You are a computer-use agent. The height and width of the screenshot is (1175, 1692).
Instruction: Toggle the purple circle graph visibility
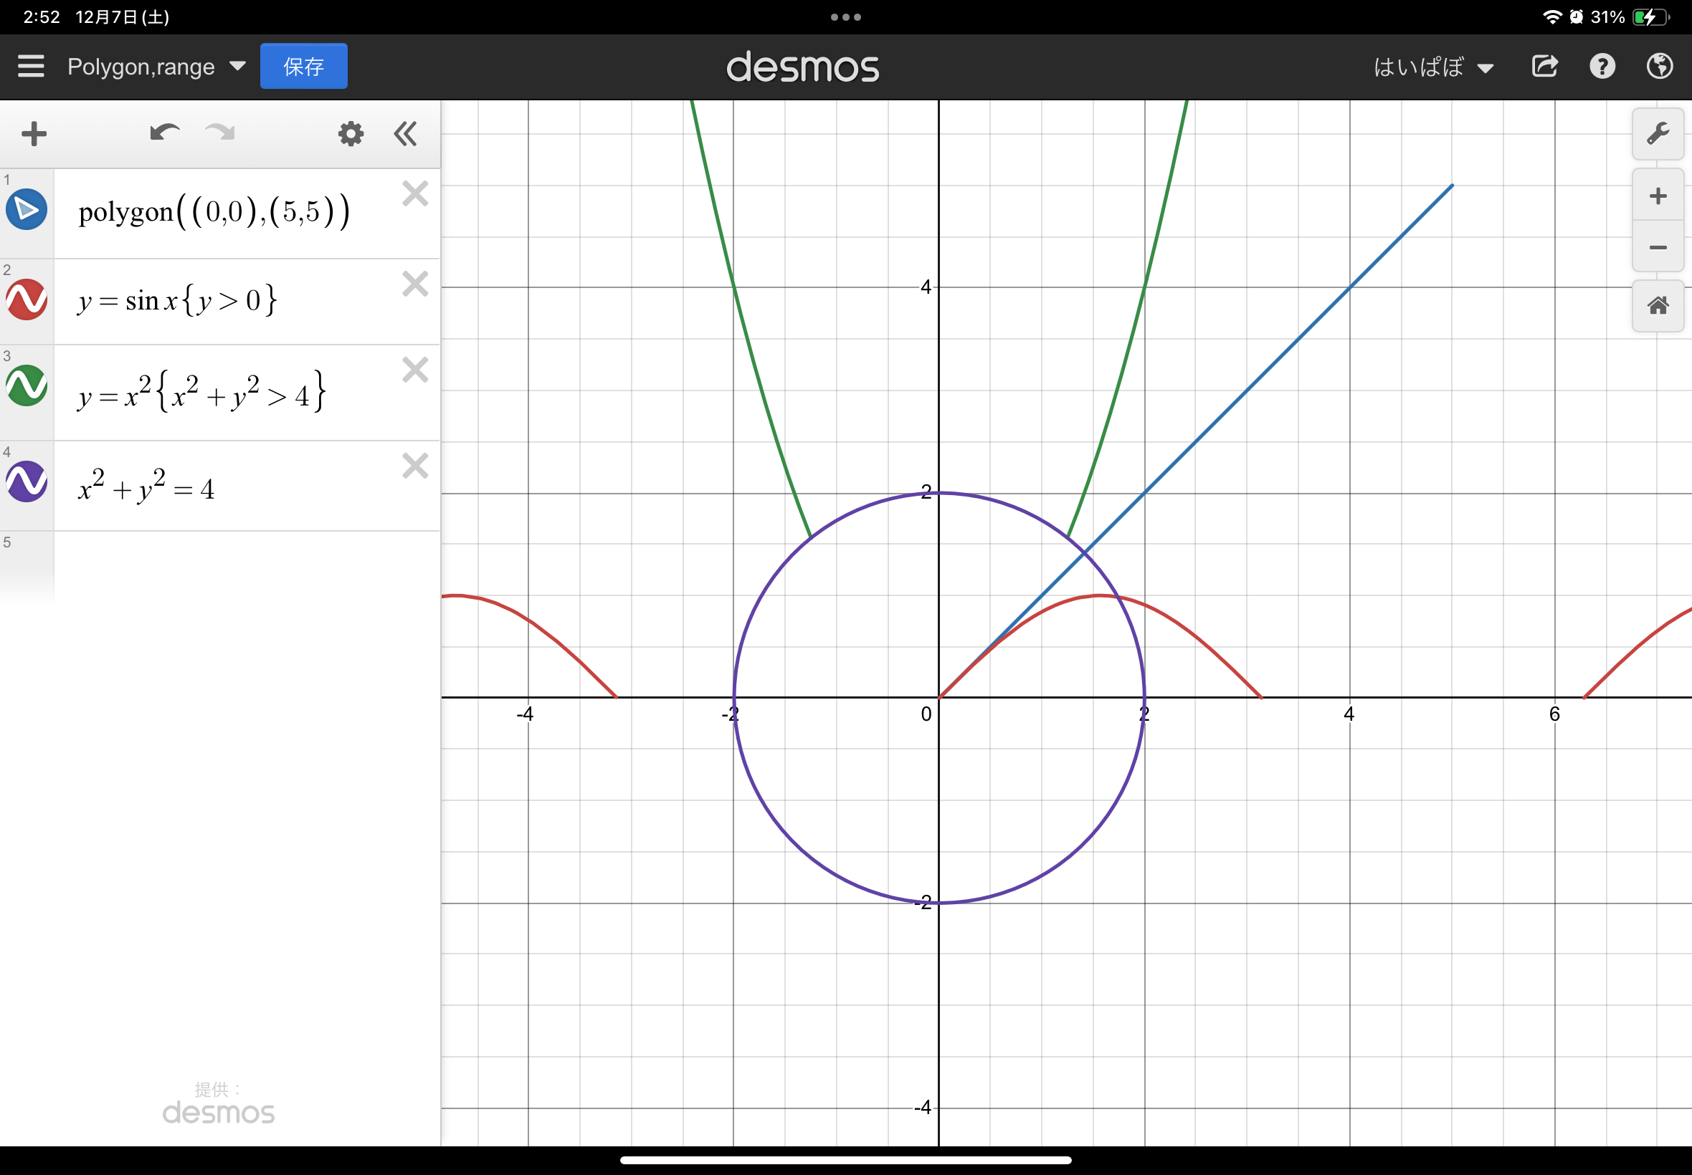coord(27,481)
